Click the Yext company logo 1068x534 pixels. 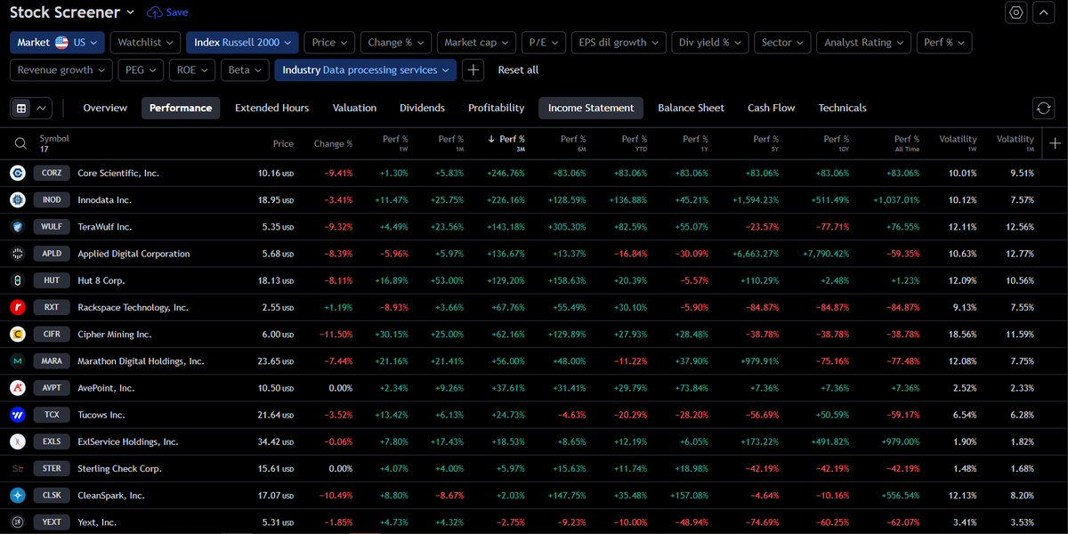pos(17,522)
